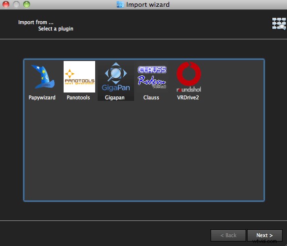Click the Panotools label text
The height and width of the screenshot is (246, 287).
78,97
